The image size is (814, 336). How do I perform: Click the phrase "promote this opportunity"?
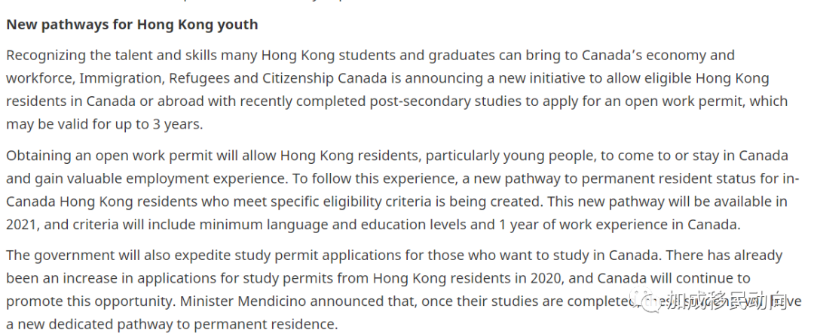point(90,301)
